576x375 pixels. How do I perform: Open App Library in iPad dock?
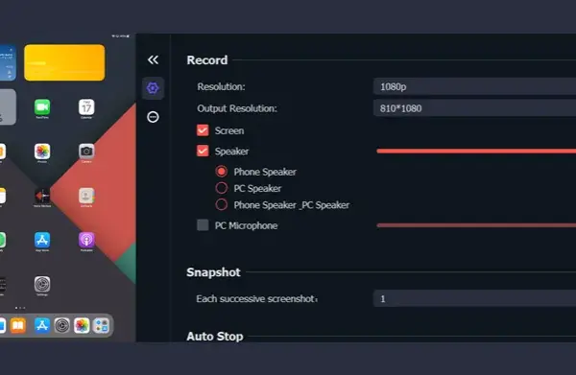pos(102,325)
